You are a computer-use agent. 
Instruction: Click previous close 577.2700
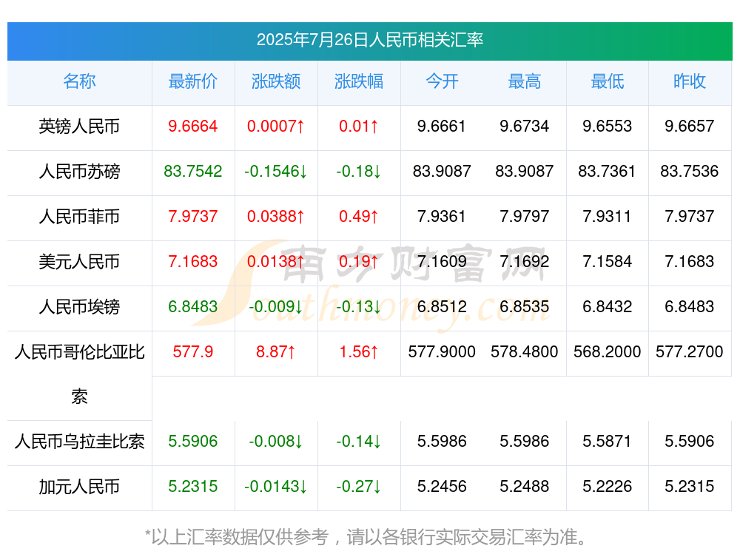tap(690, 351)
